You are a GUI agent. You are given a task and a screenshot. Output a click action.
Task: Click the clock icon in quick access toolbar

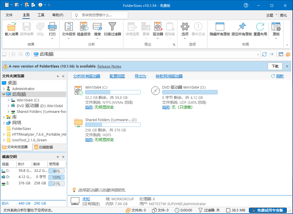[x=40, y=5]
